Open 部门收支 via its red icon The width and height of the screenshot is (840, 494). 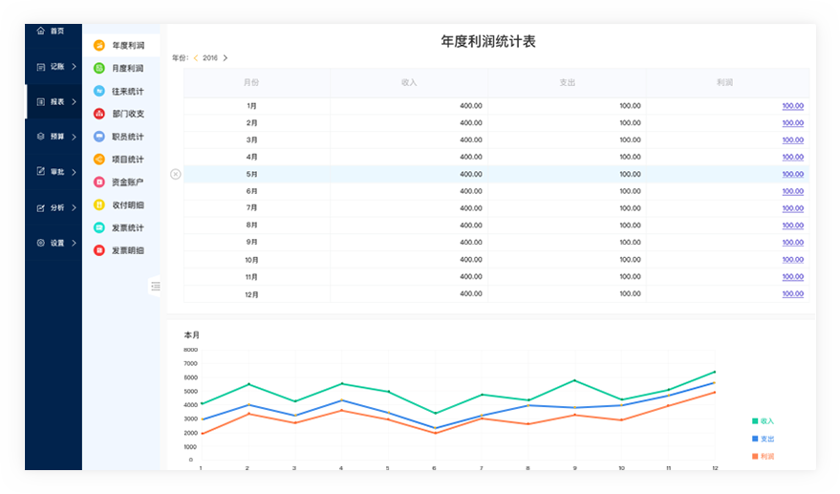[99, 114]
